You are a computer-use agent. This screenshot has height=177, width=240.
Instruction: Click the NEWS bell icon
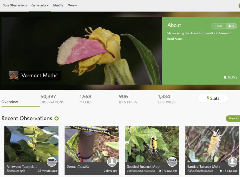click(x=225, y=77)
